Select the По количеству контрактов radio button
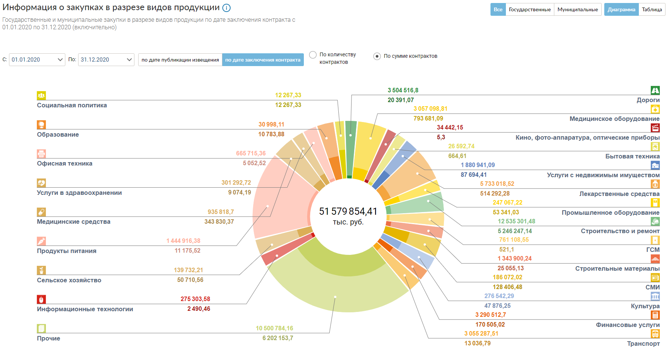 pos(313,55)
